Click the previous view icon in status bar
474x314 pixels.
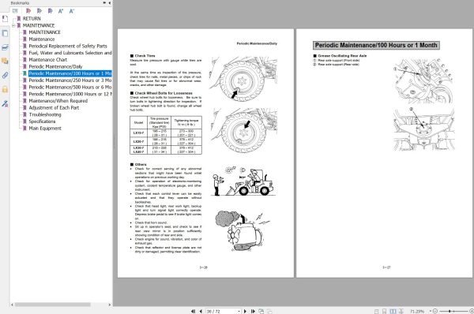click(261, 312)
